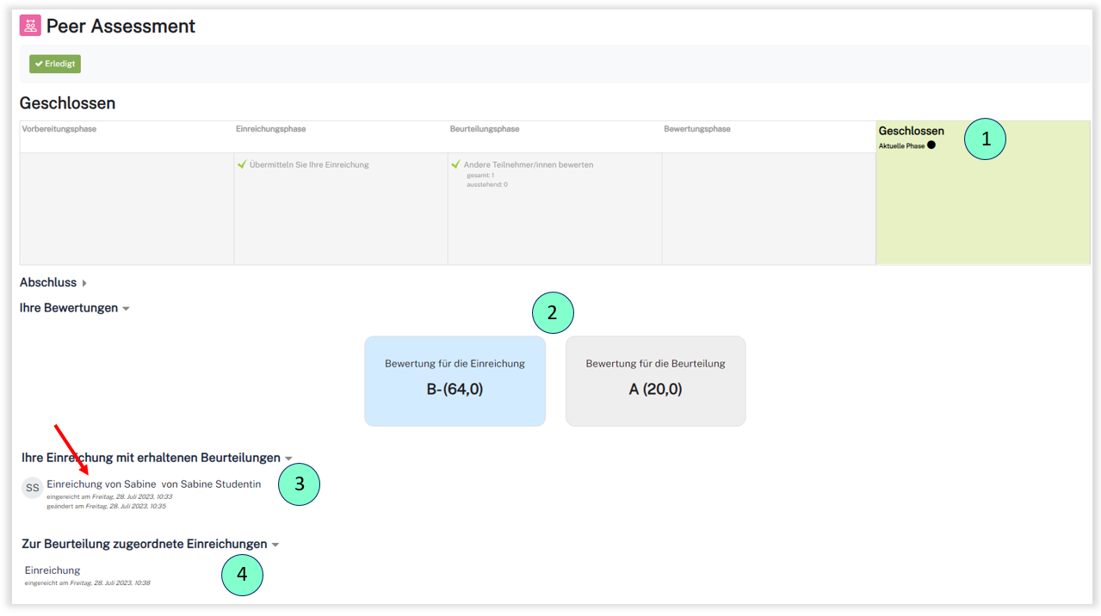
Task: Click checkmark beside Andere Teilnehmer/innen bewerten
Action: [x=455, y=164]
